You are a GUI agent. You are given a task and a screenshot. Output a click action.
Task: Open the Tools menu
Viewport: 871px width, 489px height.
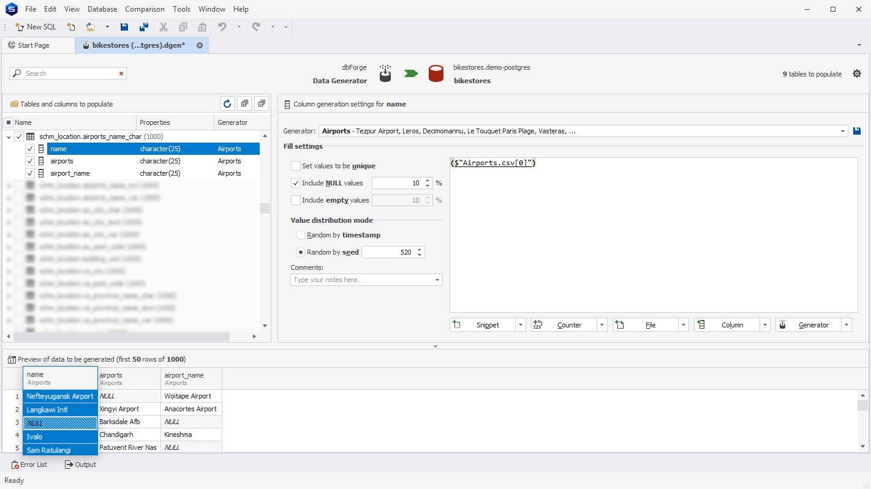pos(181,9)
